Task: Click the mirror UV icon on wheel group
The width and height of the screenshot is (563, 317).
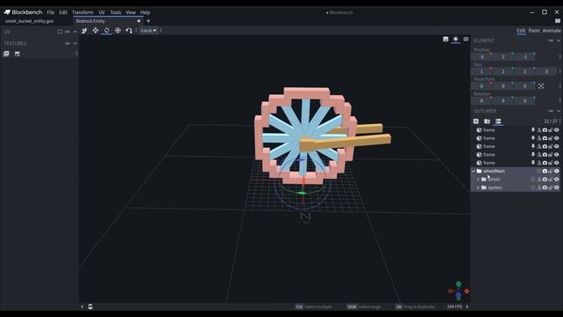Action: 539,179
